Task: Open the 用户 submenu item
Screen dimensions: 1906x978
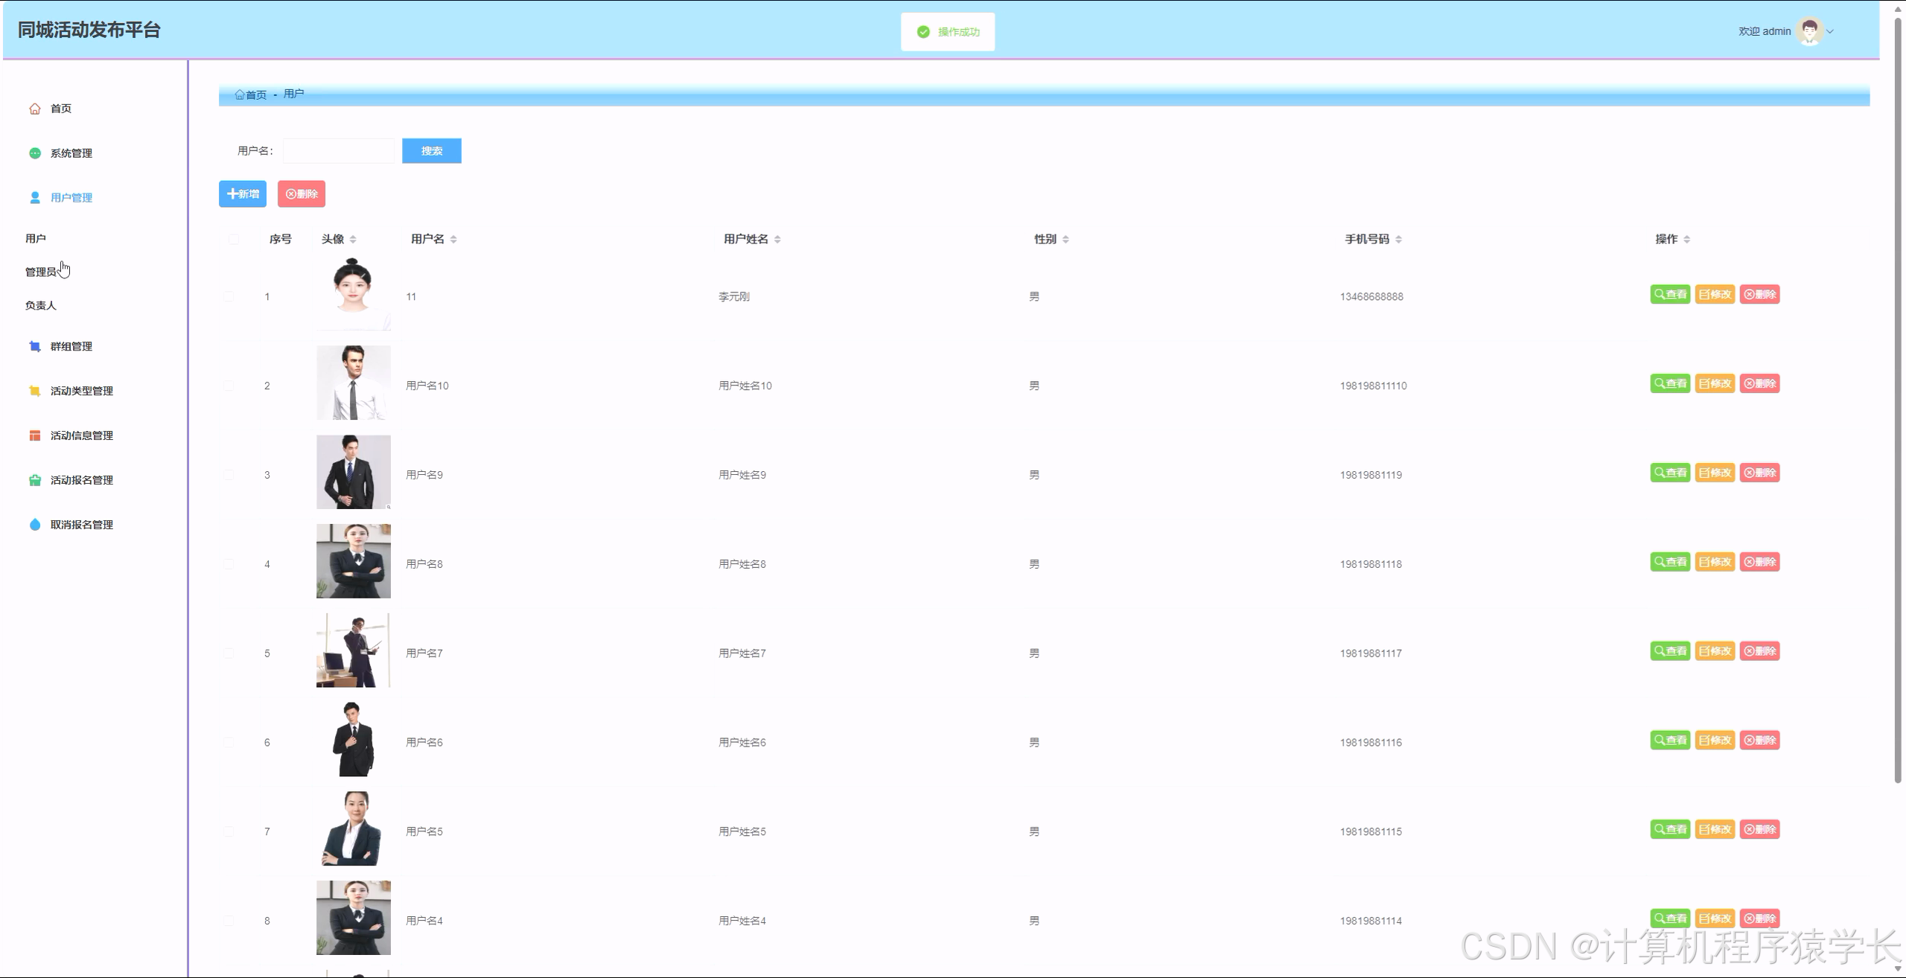Action: [36, 239]
